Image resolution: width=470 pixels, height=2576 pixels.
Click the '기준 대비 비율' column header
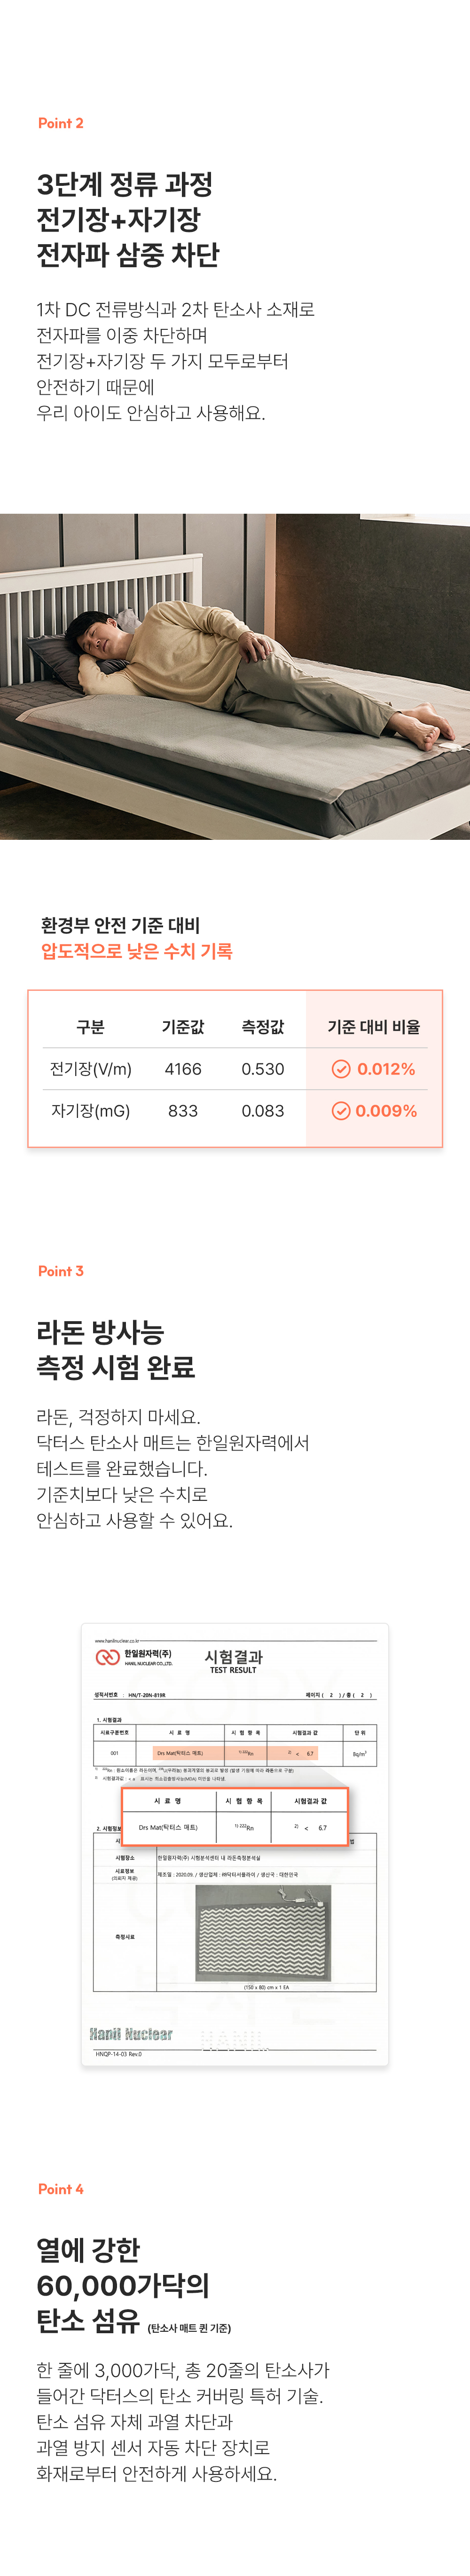pos(373,1027)
